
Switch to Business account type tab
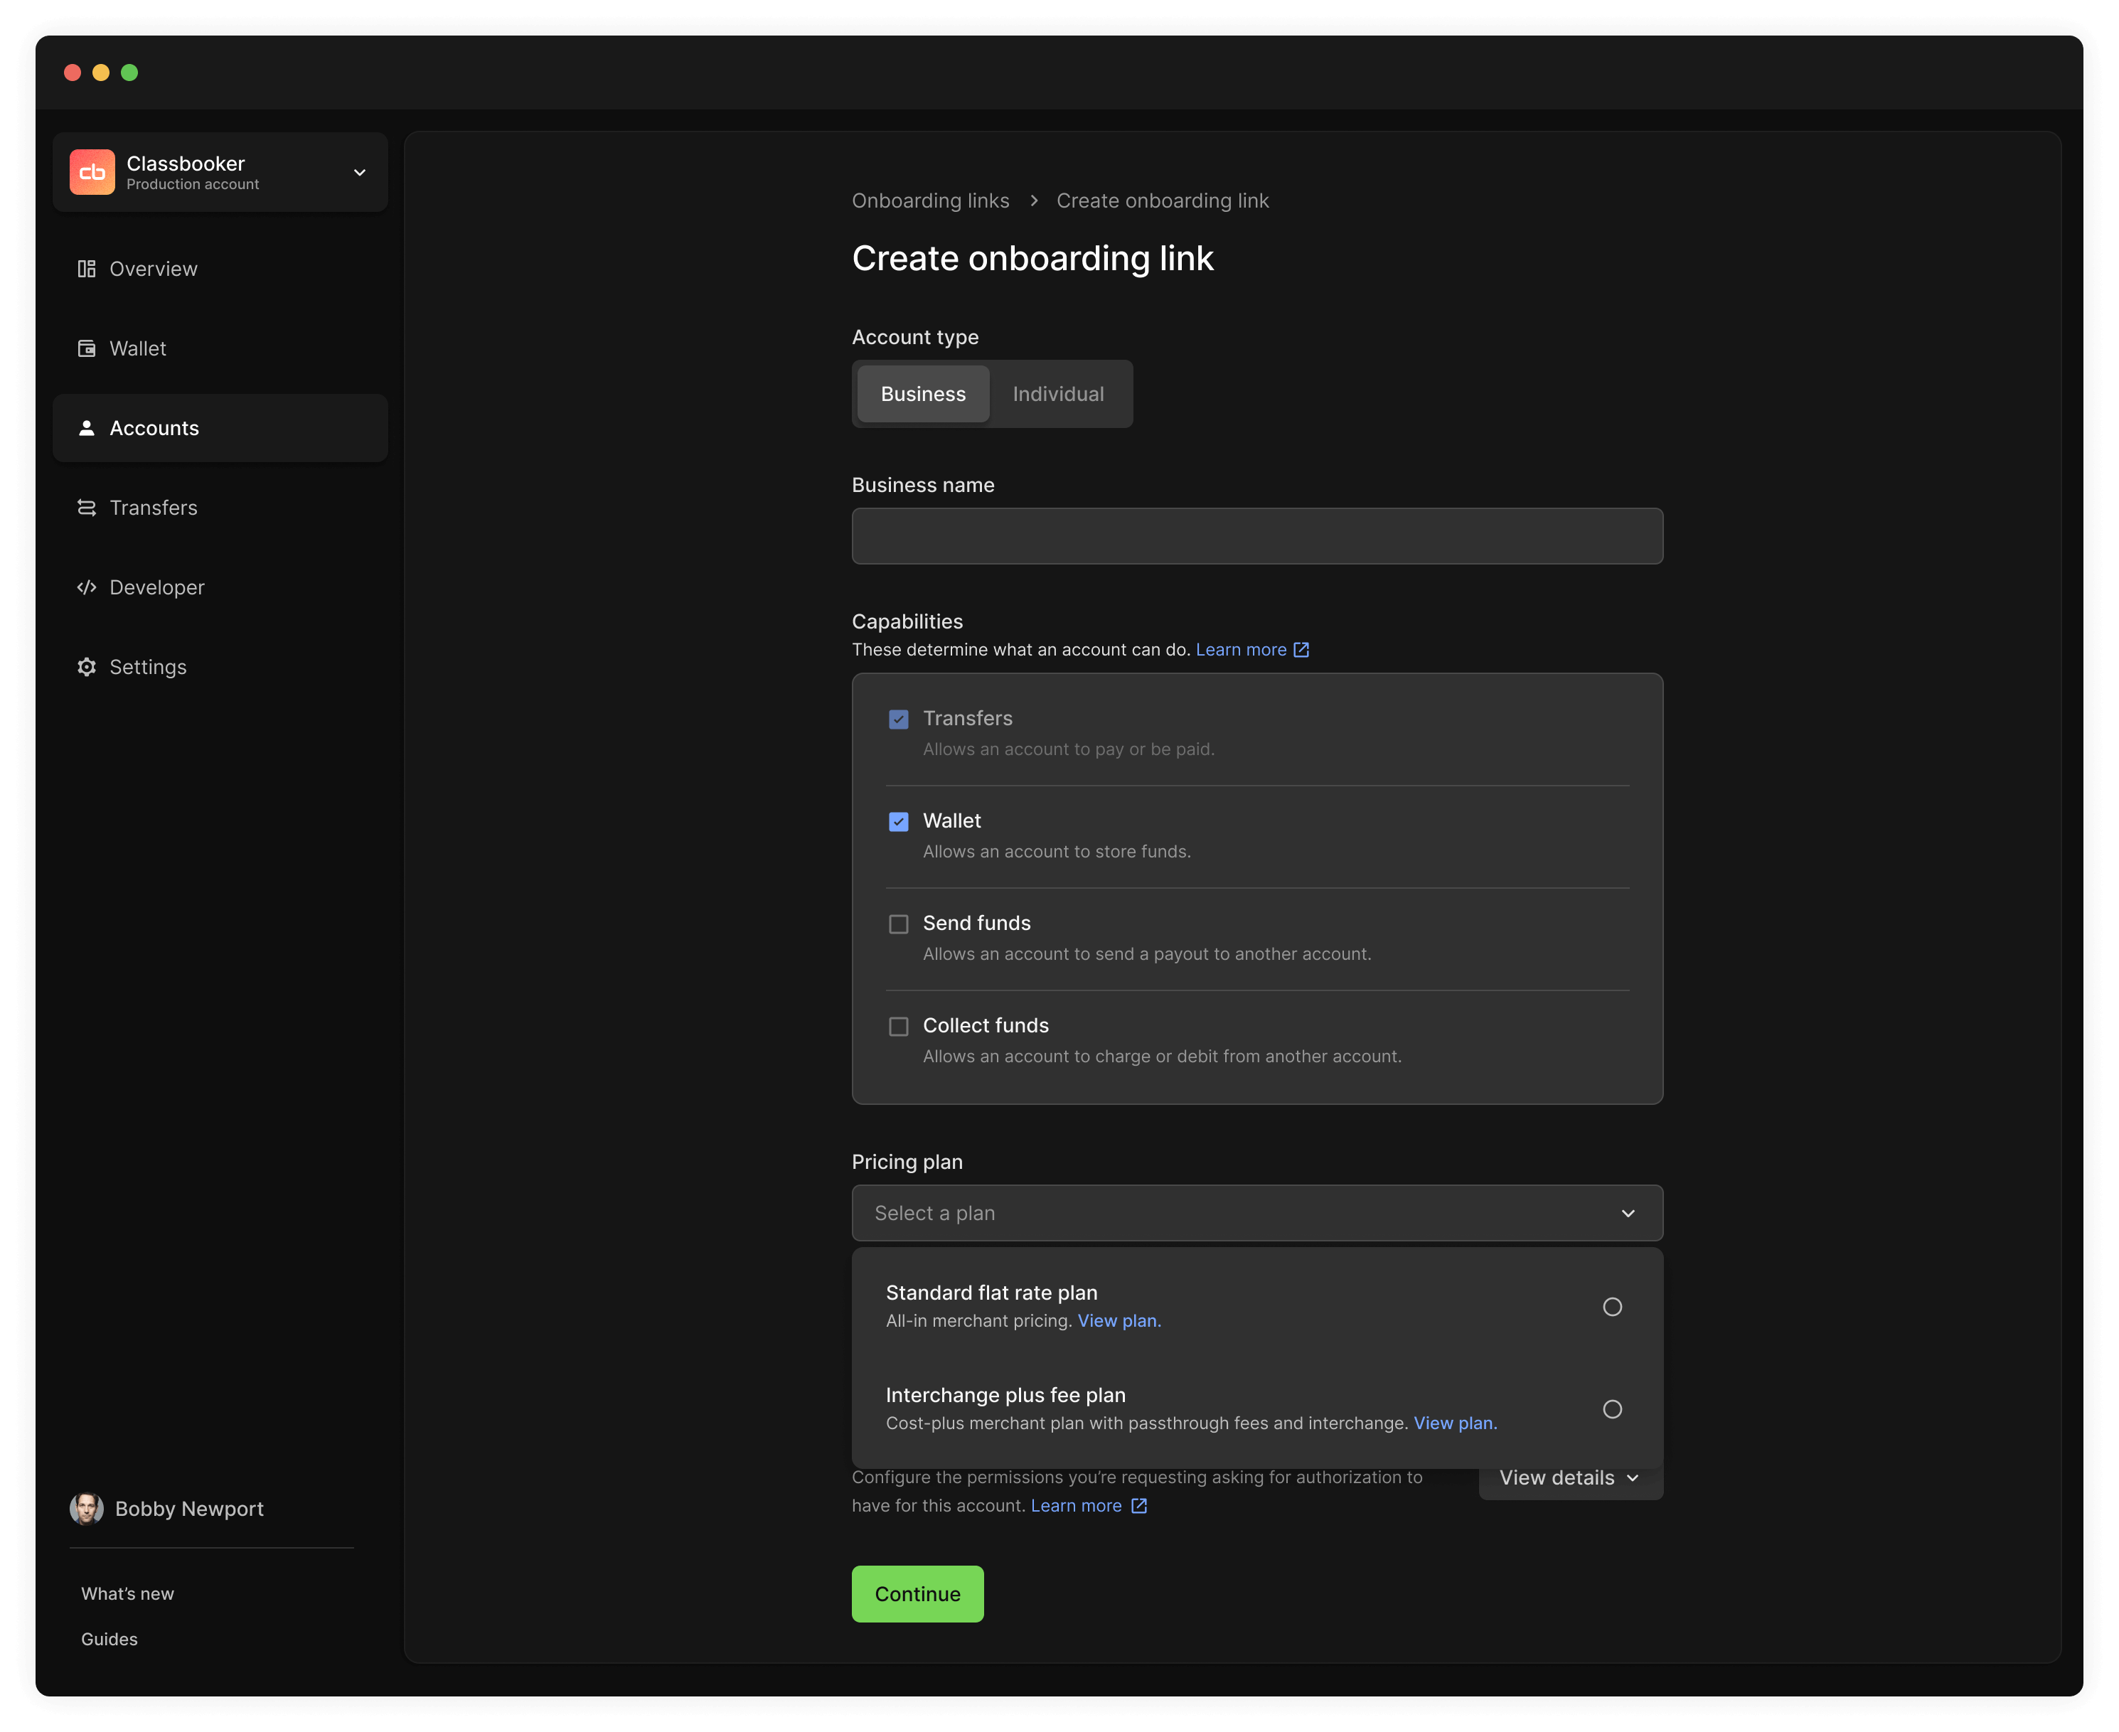tap(922, 392)
